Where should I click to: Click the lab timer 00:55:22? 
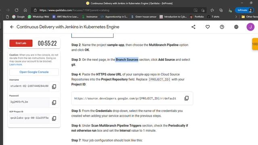[47, 43]
